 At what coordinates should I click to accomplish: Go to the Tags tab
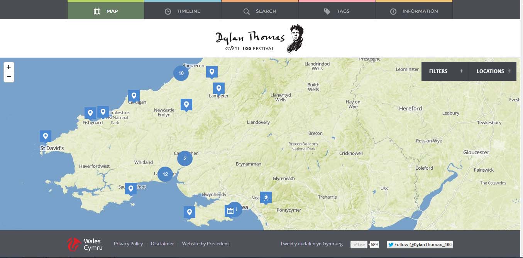tap(337, 11)
